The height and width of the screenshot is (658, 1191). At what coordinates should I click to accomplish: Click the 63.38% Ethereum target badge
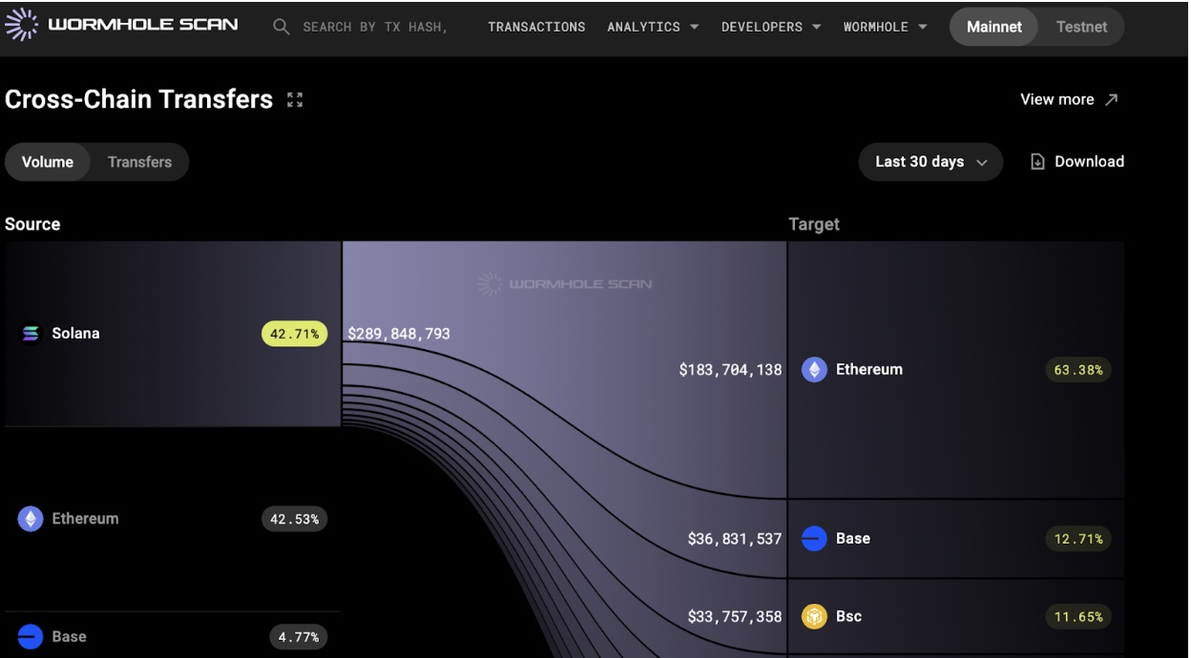(x=1078, y=370)
